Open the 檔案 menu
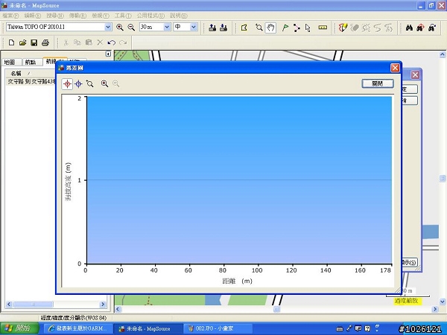This screenshot has height=335, width=447. tap(10, 15)
